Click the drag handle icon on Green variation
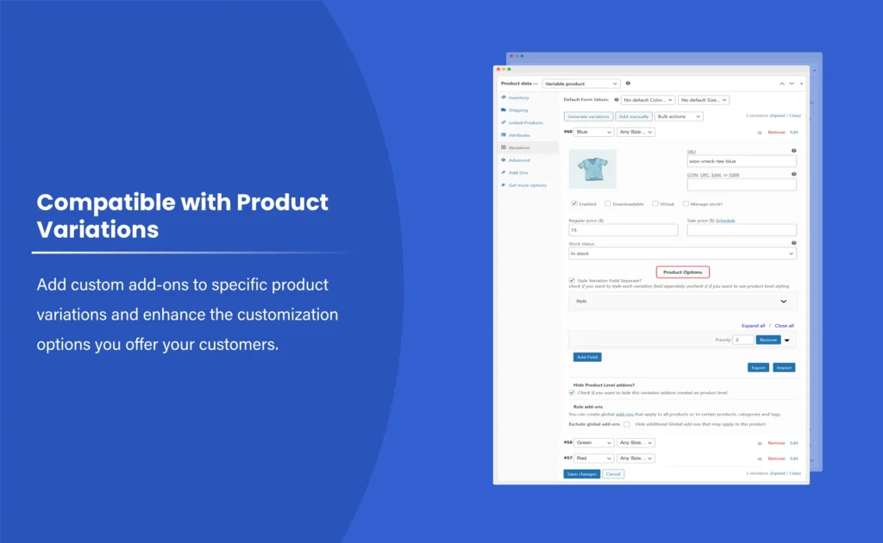The image size is (883, 543). [759, 443]
